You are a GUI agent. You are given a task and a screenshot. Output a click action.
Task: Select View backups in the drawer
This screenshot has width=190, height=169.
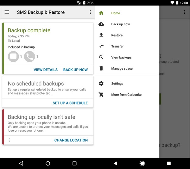127,57
